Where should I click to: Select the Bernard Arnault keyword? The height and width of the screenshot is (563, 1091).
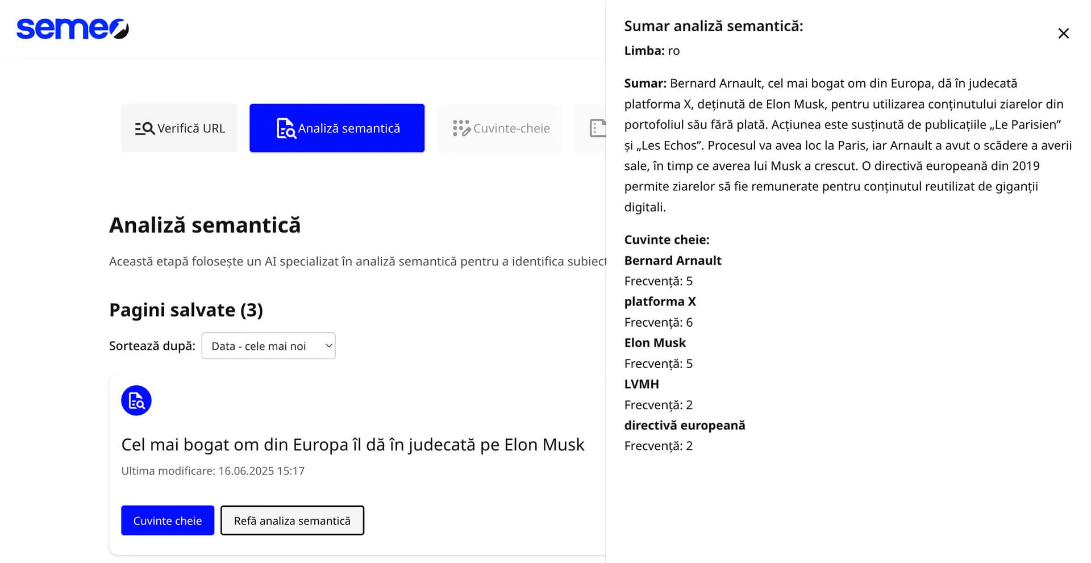coord(672,261)
